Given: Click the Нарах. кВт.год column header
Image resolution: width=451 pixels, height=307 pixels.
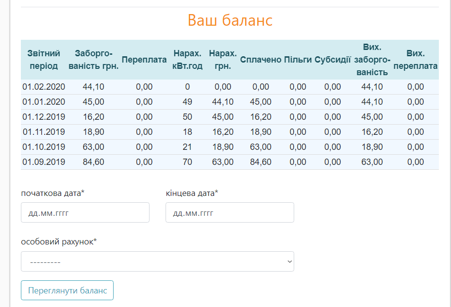Looking at the screenshot, I should pyautogui.click(x=187, y=60).
